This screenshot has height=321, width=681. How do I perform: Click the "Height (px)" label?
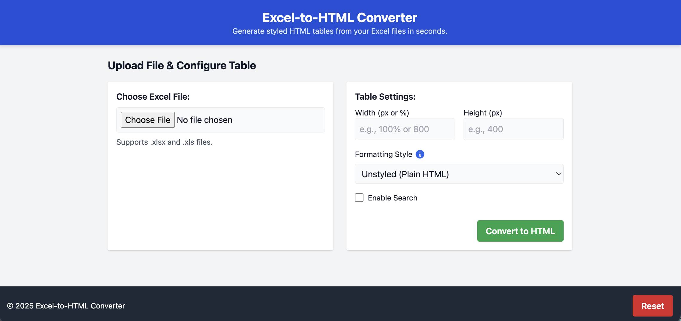coord(482,113)
